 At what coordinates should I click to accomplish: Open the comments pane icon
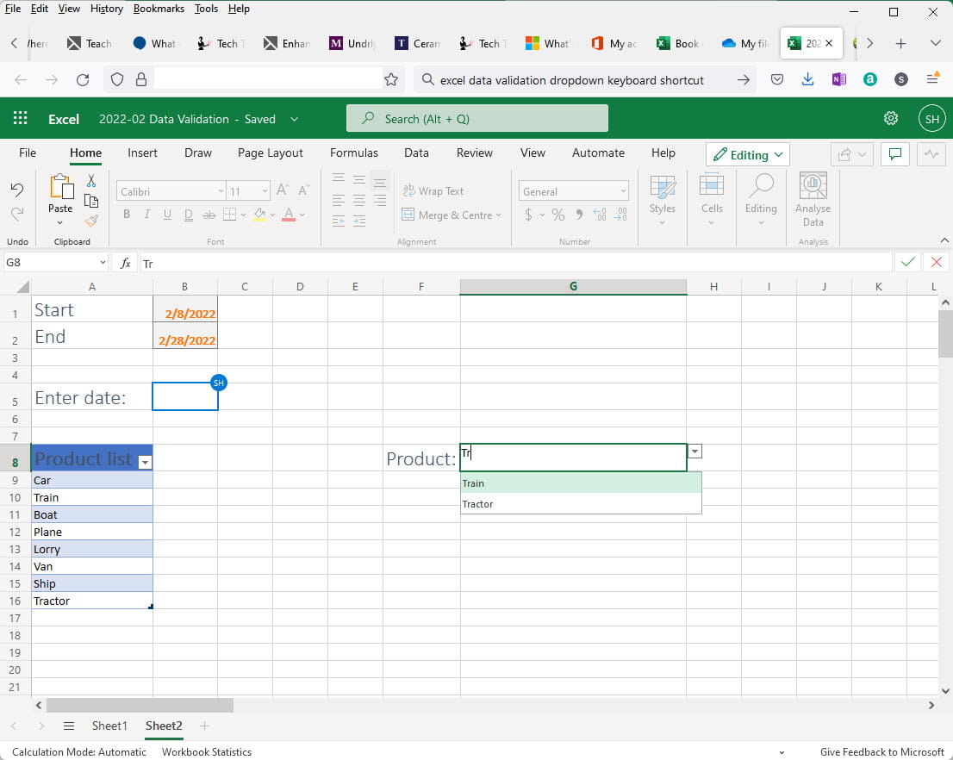tap(895, 154)
